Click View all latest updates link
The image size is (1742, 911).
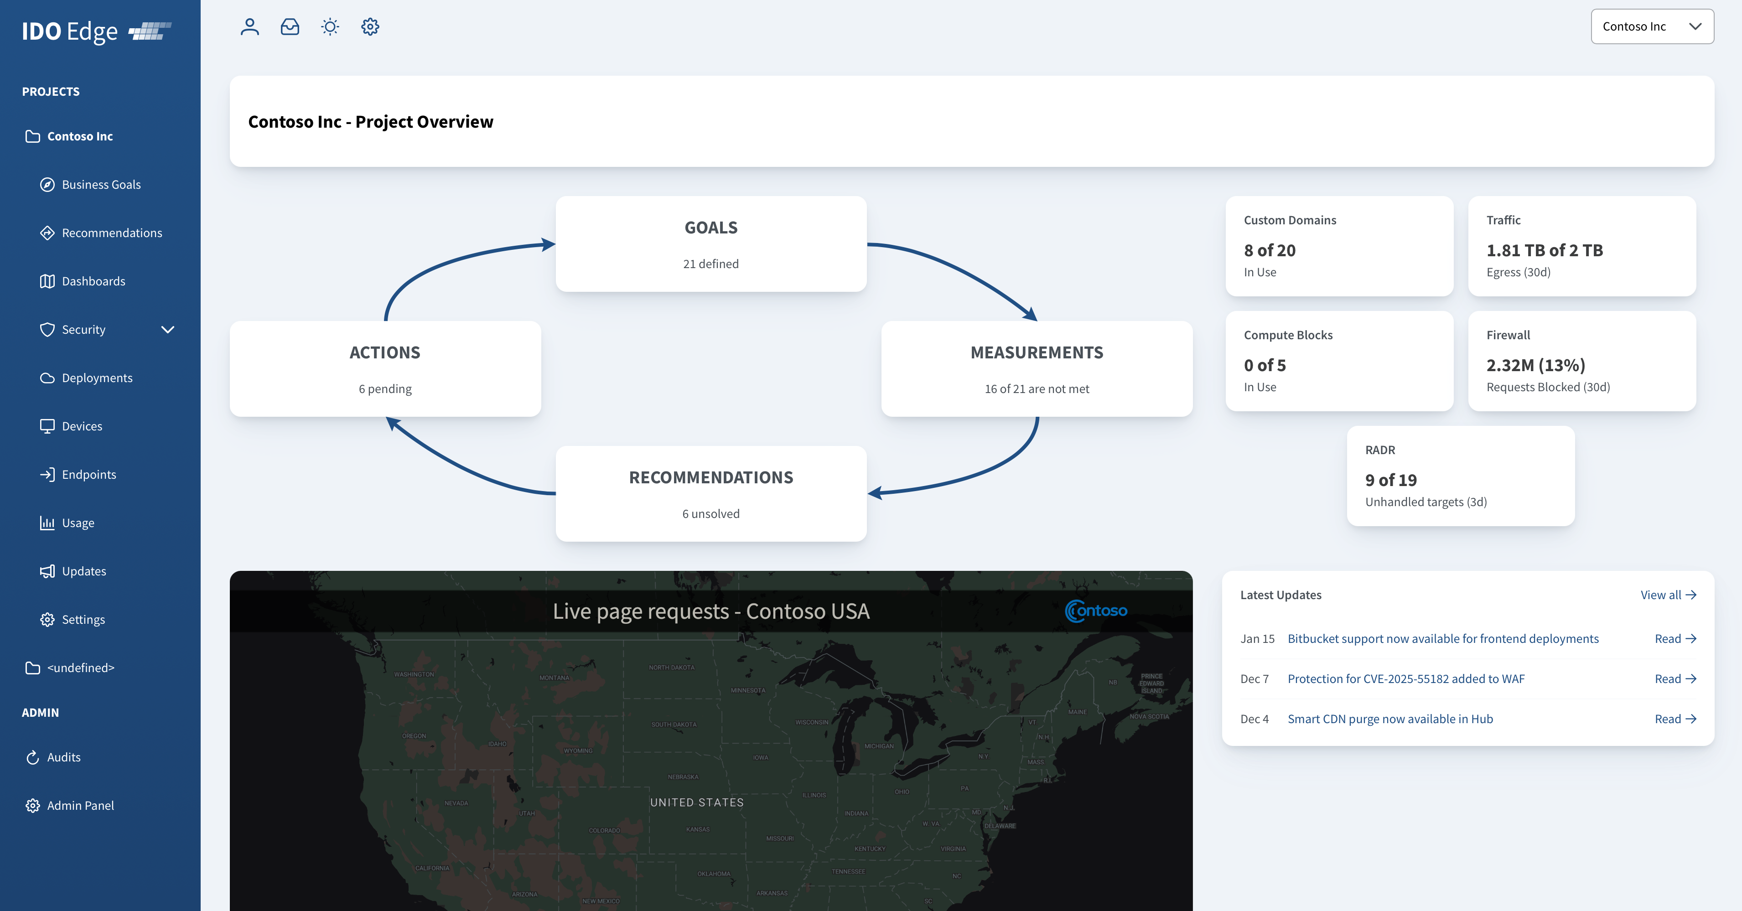click(x=1668, y=595)
